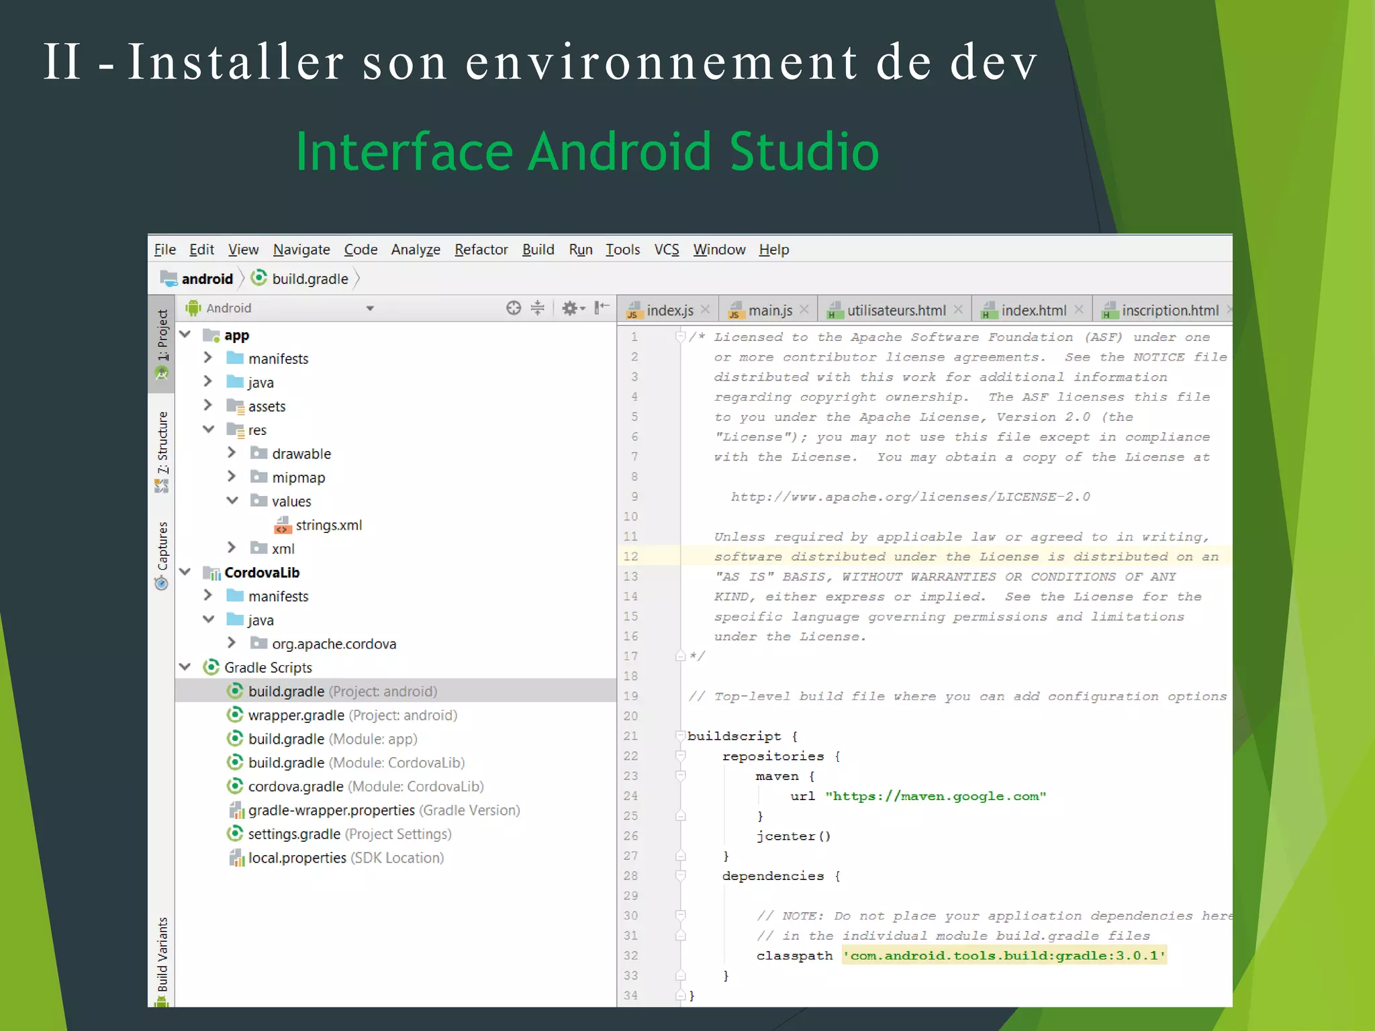
Task: Click the collapse all icon in Project panel
Action: (538, 308)
